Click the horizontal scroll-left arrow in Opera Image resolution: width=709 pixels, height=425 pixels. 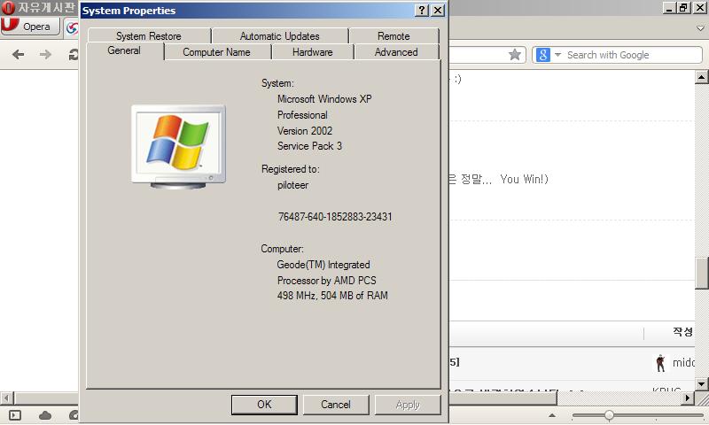[x=6, y=398]
